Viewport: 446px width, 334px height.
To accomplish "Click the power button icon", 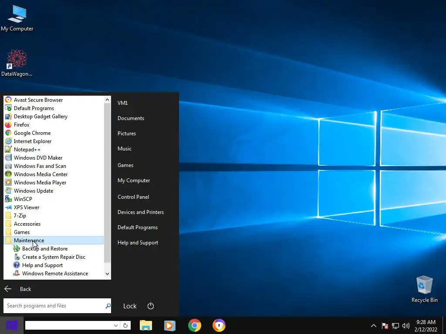I will click(150, 306).
